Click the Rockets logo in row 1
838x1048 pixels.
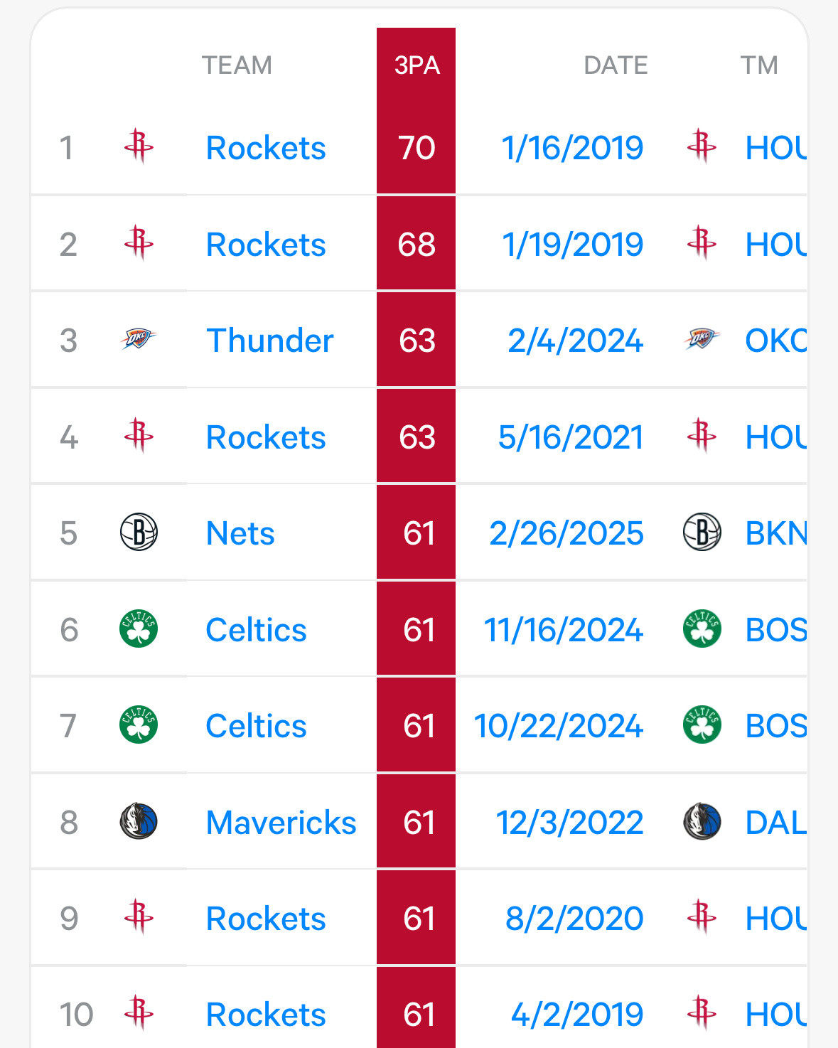tap(139, 147)
